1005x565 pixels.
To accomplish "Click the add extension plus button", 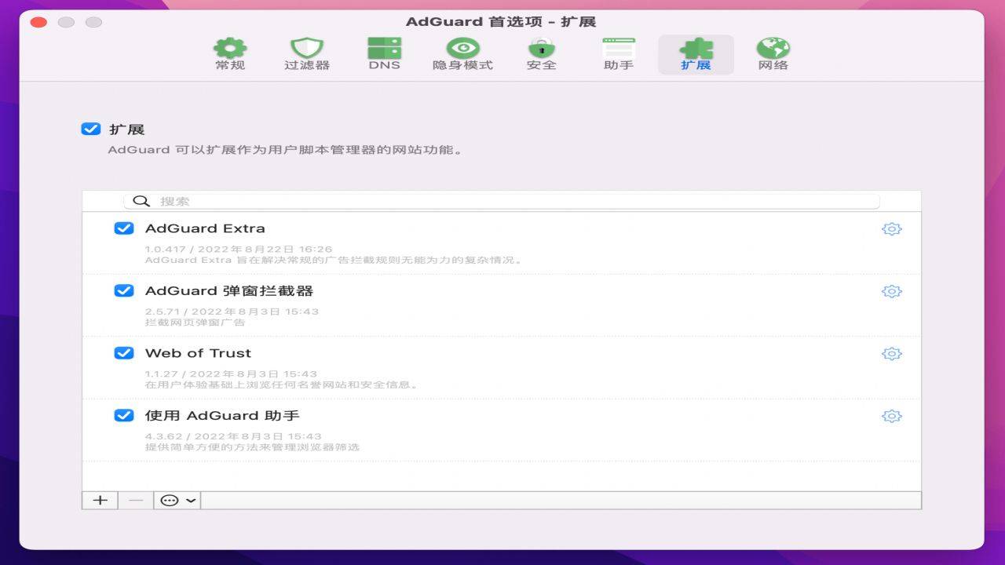I will [x=99, y=500].
